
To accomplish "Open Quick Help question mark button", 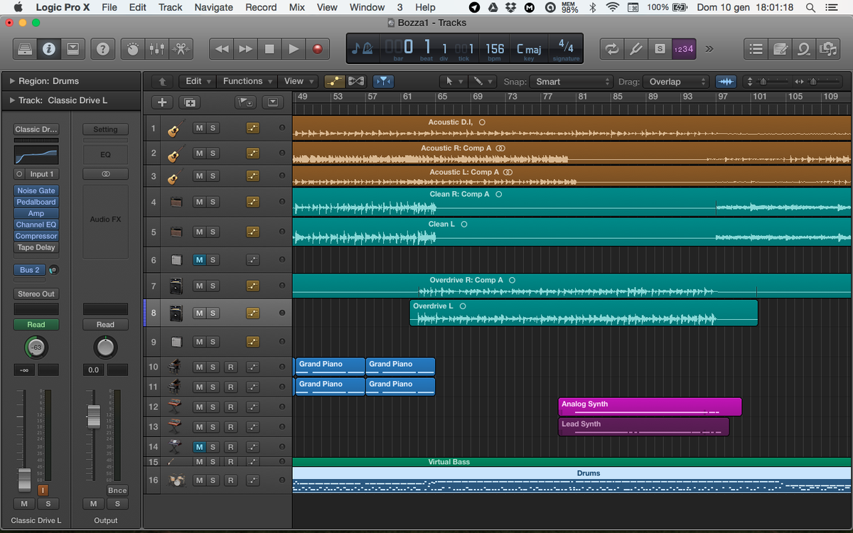I will [103, 49].
